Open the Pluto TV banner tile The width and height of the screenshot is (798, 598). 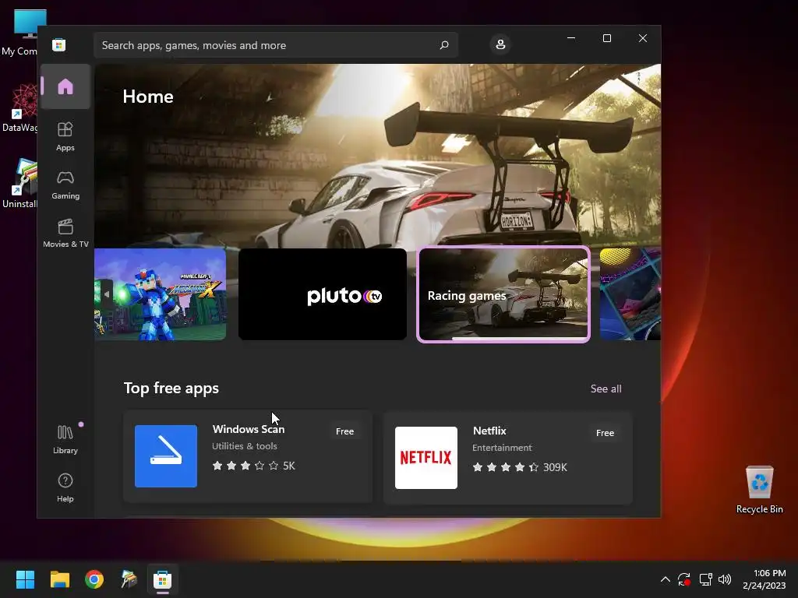coord(323,294)
